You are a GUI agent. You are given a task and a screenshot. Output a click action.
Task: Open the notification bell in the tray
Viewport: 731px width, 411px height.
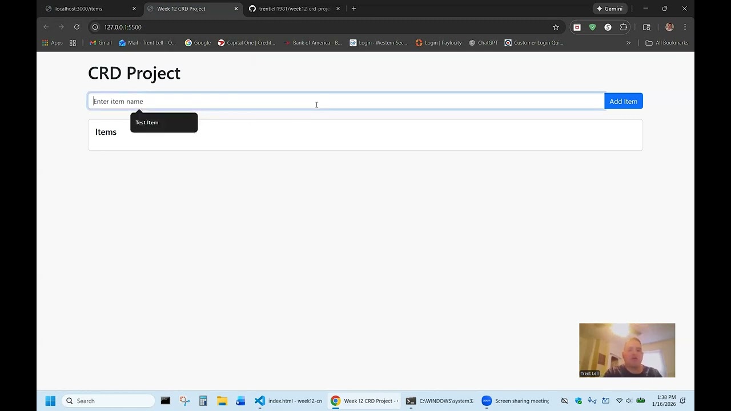(x=683, y=401)
